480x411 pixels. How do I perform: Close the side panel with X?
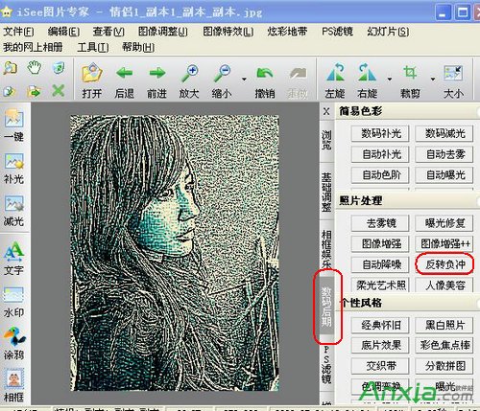click(x=326, y=111)
